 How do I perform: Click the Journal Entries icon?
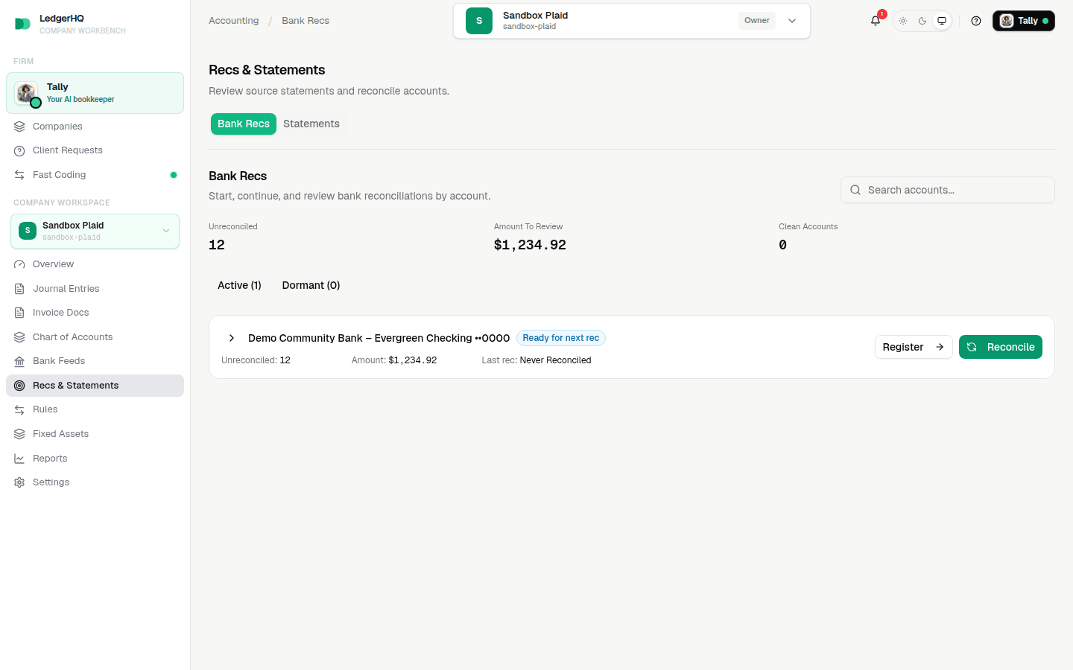pos(19,289)
